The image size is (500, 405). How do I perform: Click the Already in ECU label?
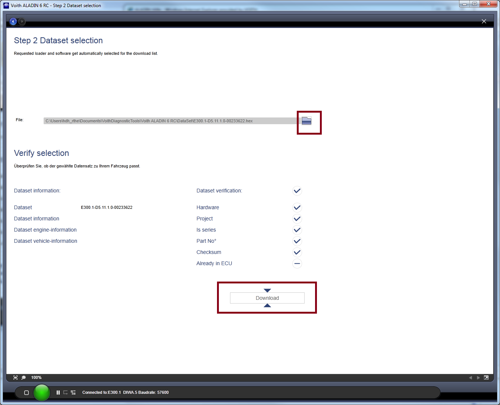214,264
